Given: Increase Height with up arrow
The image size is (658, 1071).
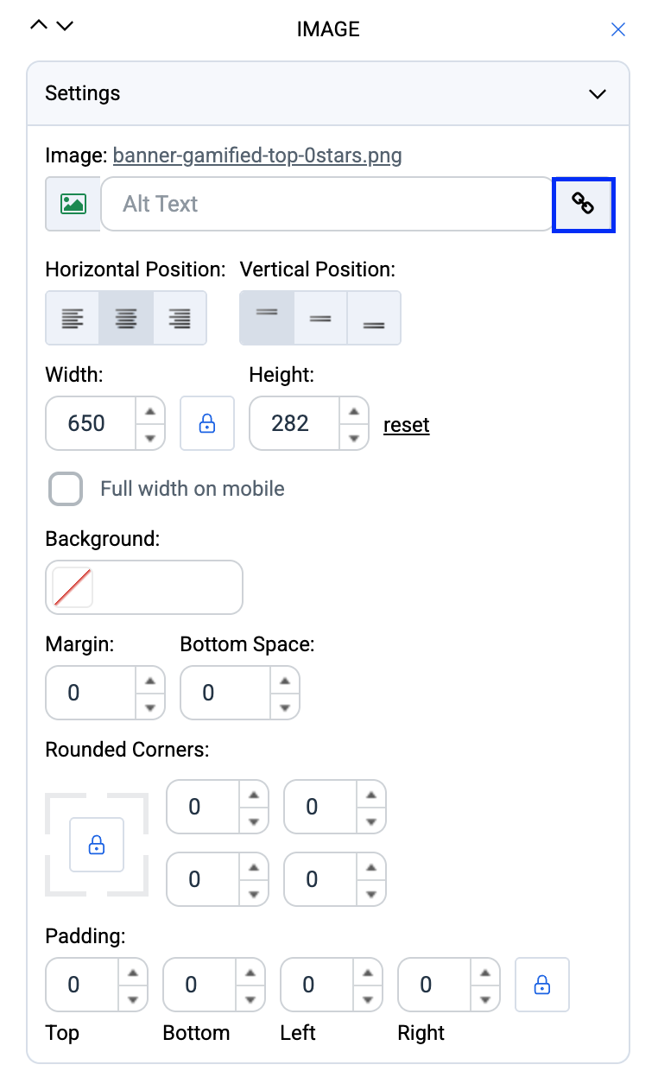Looking at the screenshot, I should [354, 410].
